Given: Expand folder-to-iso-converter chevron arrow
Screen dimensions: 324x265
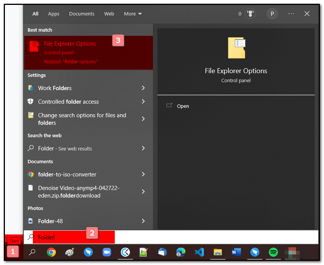Looking at the screenshot, I should (143, 174).
